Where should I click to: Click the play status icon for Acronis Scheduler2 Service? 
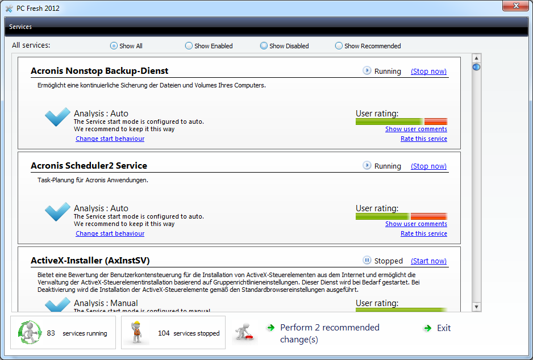tap(367, 165)
